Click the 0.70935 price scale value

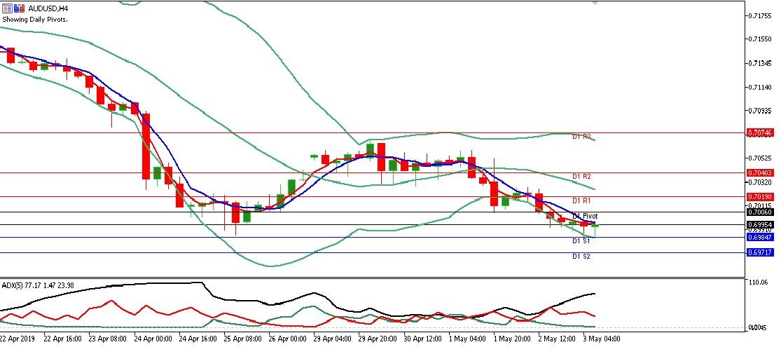point(761,111)
